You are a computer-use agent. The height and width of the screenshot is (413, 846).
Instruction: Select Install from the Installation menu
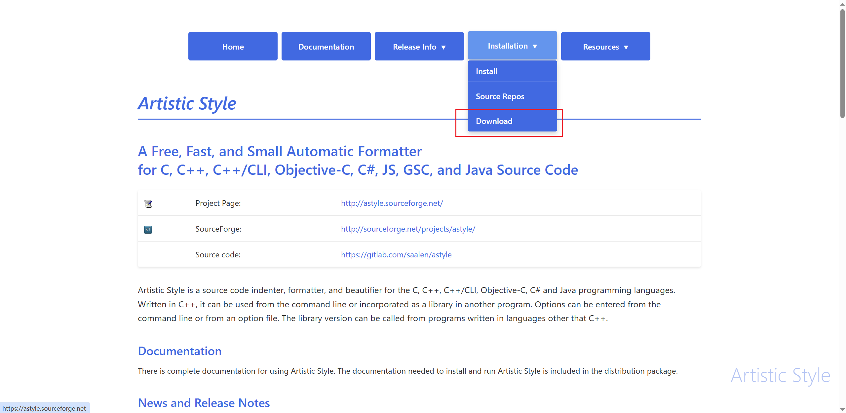[512, 71]
